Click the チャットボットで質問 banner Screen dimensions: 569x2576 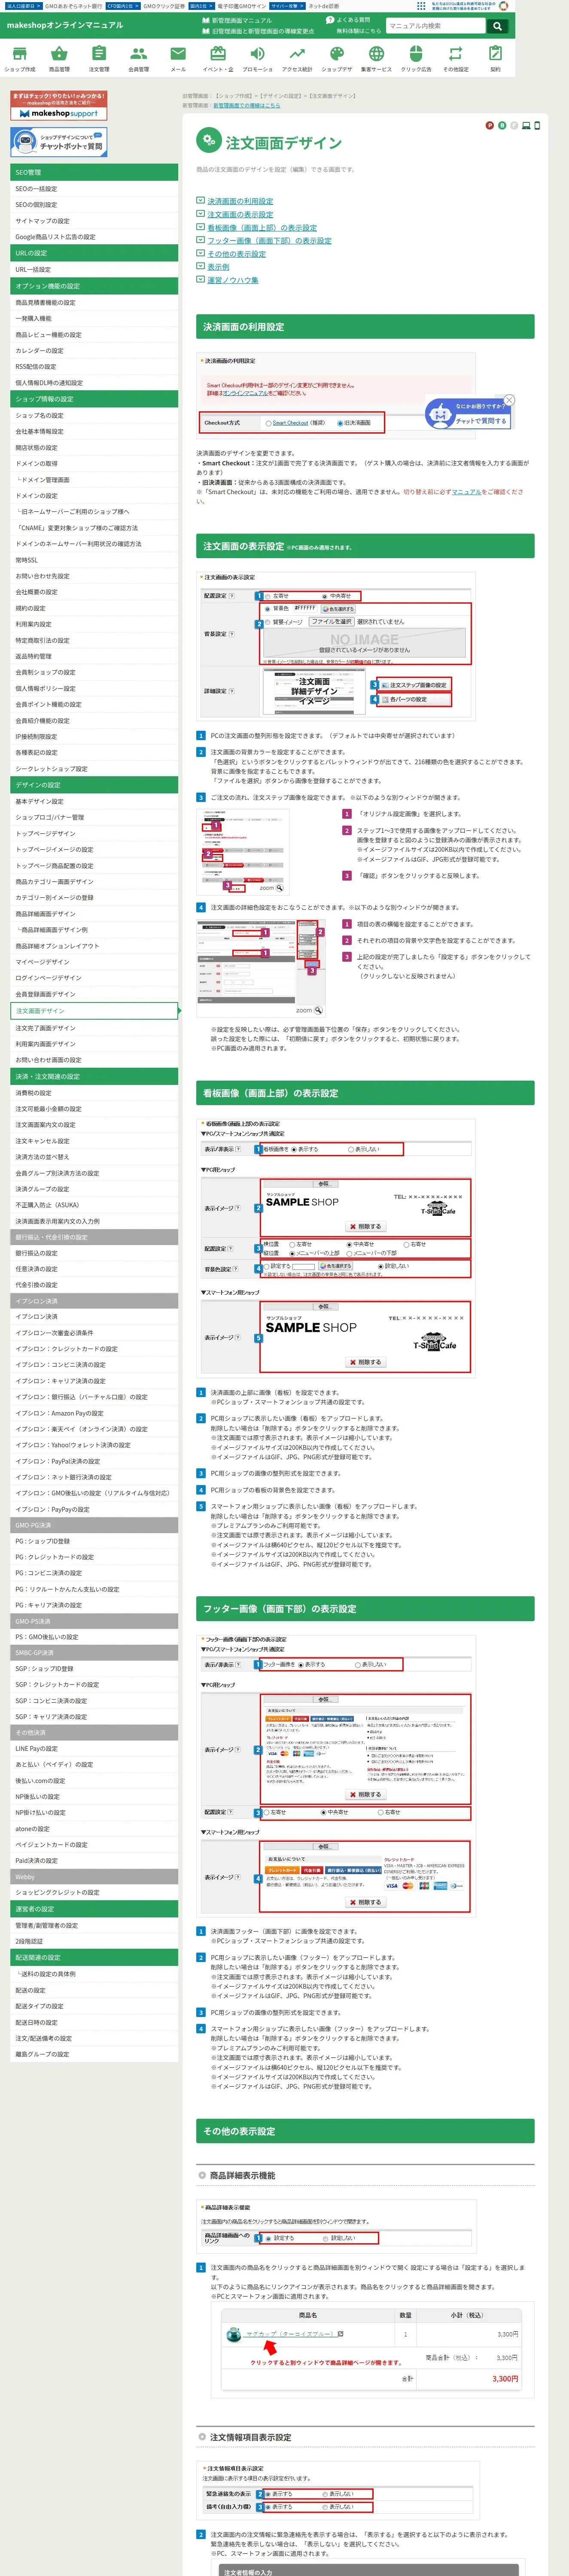(58, 142)
